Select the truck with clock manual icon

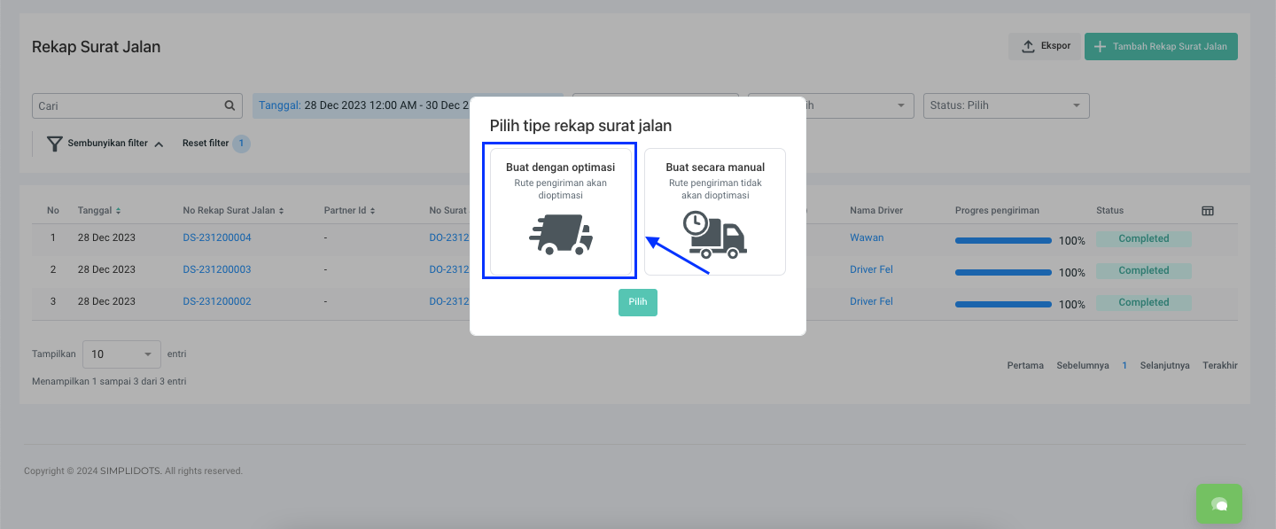(714, 235)
